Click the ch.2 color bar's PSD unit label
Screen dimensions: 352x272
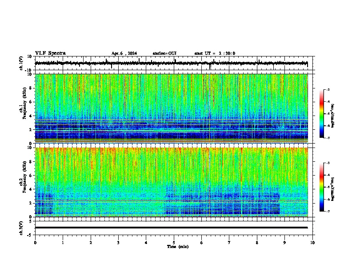pyautogui.click(x=333, y=189)
